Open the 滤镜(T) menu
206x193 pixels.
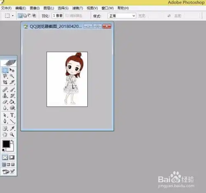coord(77,8)
